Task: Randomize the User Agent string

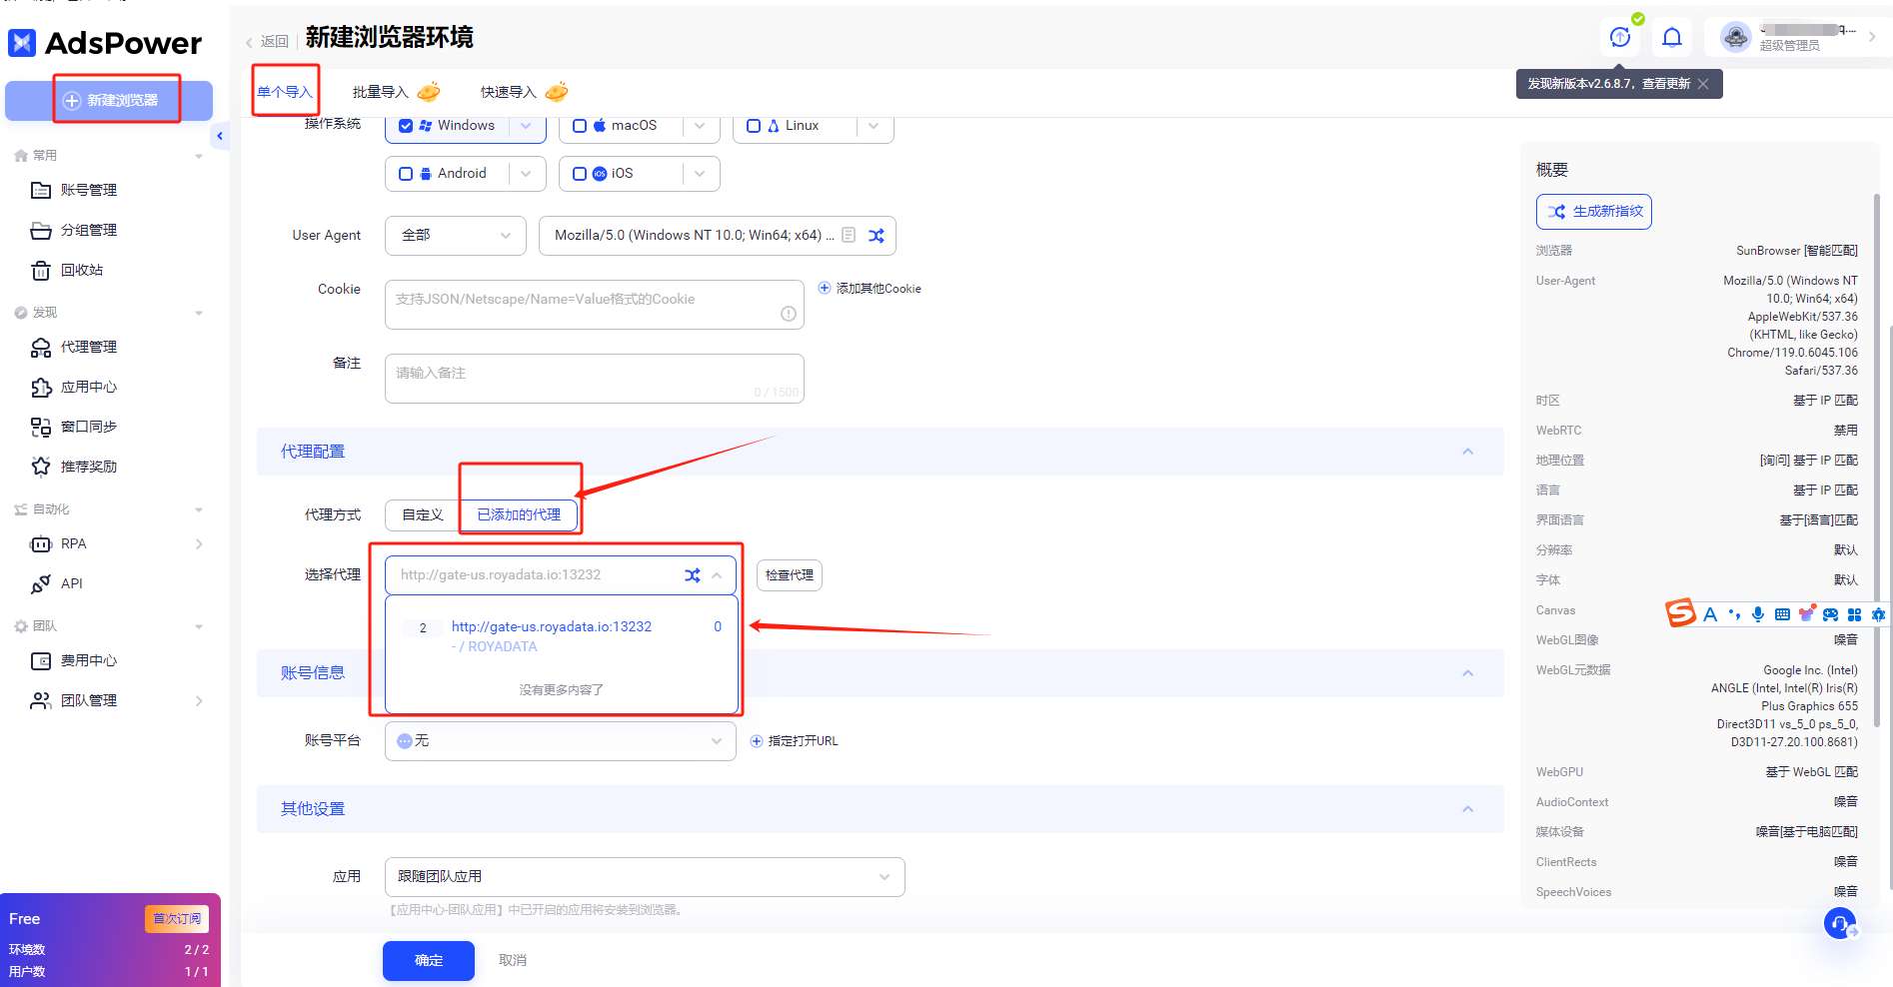Action: point(877,236)
